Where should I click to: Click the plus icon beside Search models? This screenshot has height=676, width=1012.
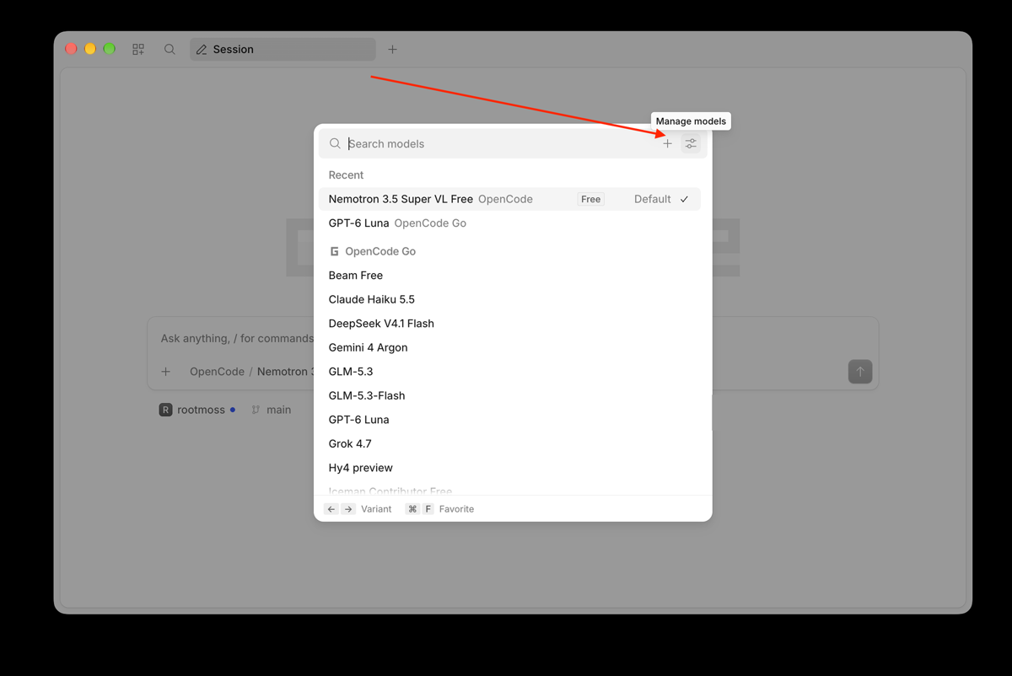point(667,144)
